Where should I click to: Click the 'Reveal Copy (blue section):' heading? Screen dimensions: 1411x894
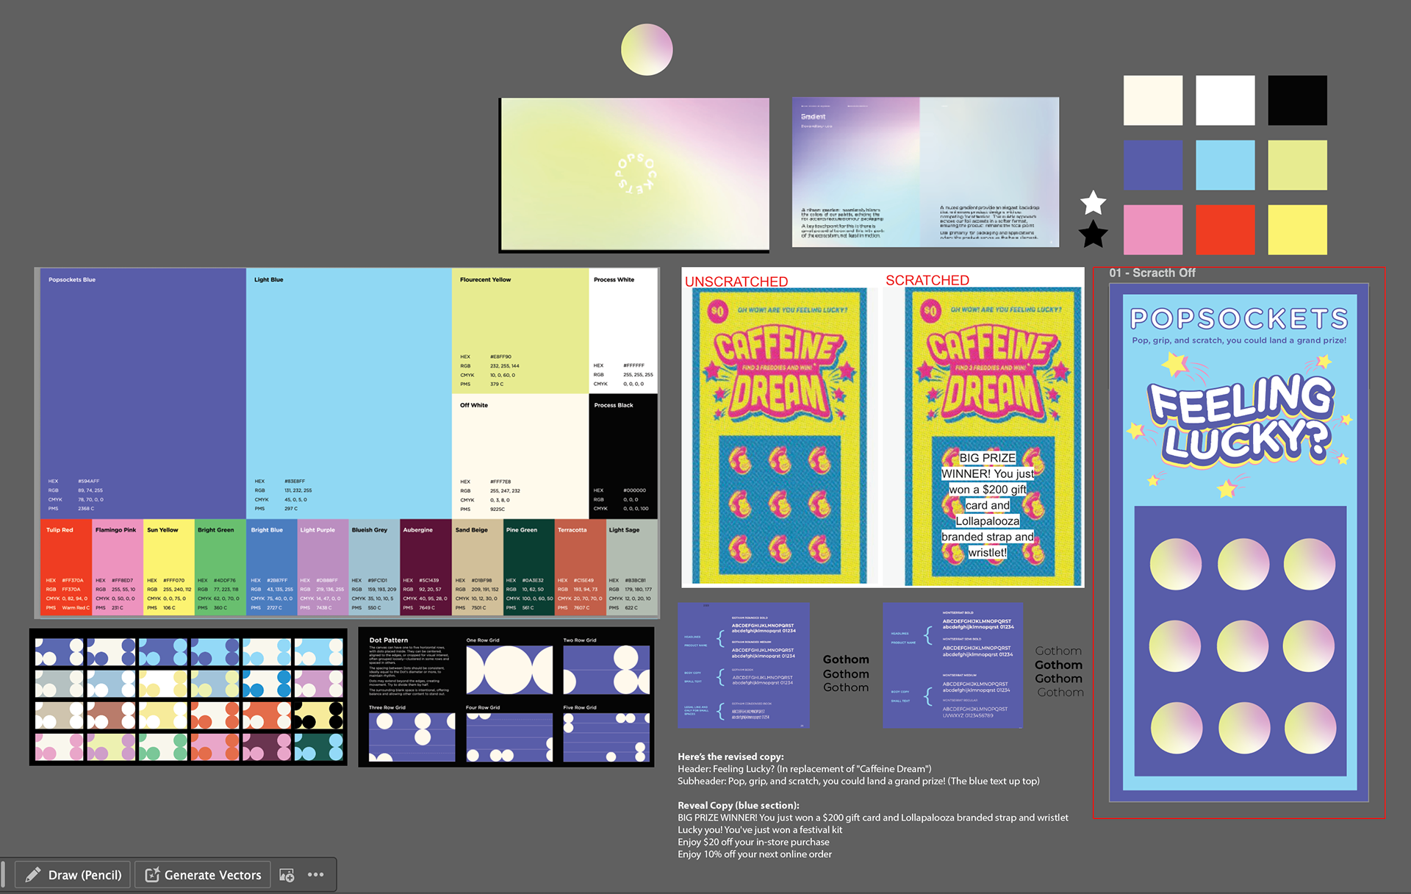tap(739, 805)
